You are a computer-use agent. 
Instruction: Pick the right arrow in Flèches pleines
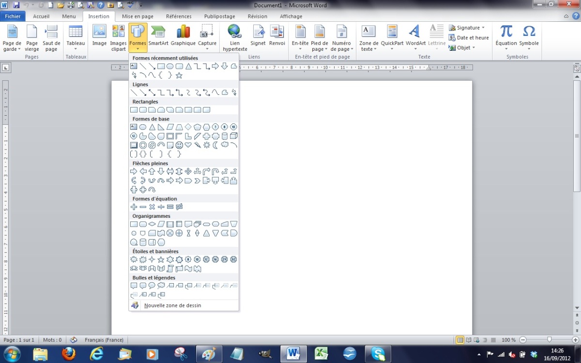pyautogui.click(x=134, y=171)
